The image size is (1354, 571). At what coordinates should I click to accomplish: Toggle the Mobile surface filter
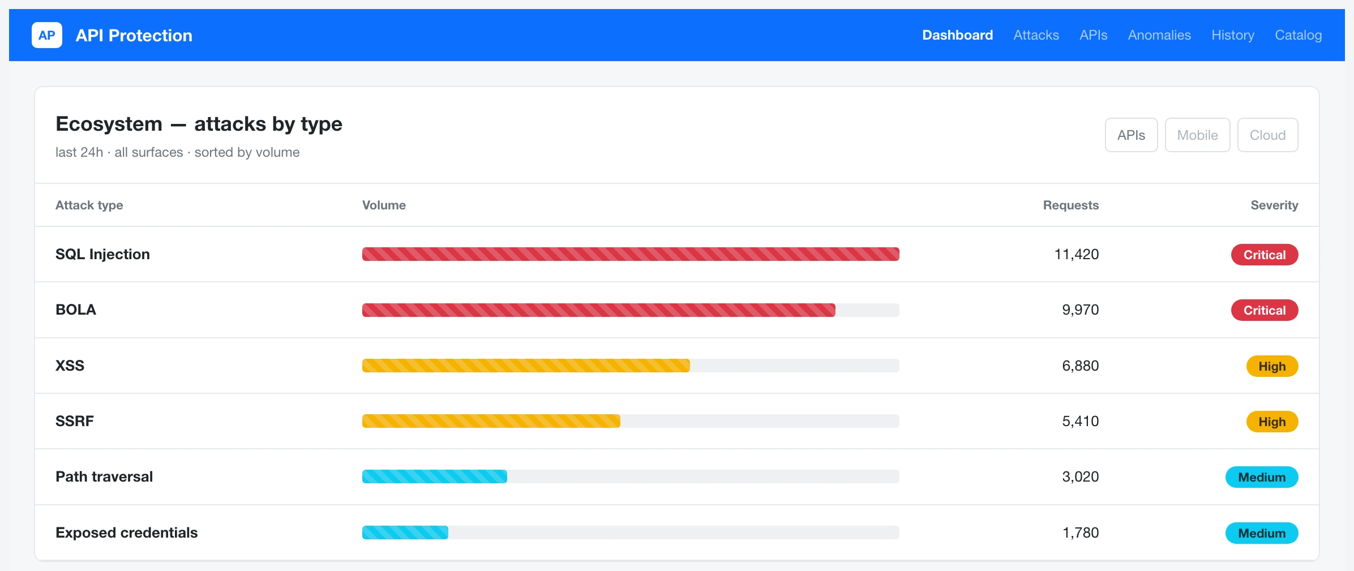(x=1197, y=135)
